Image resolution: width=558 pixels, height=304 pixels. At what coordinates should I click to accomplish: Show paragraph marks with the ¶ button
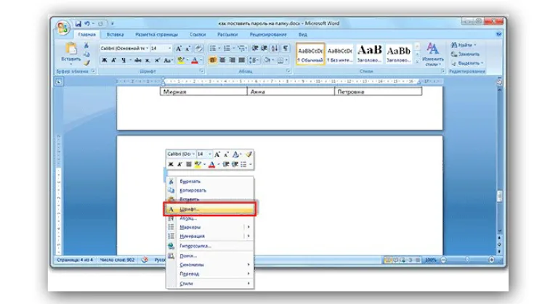[286, 49]
